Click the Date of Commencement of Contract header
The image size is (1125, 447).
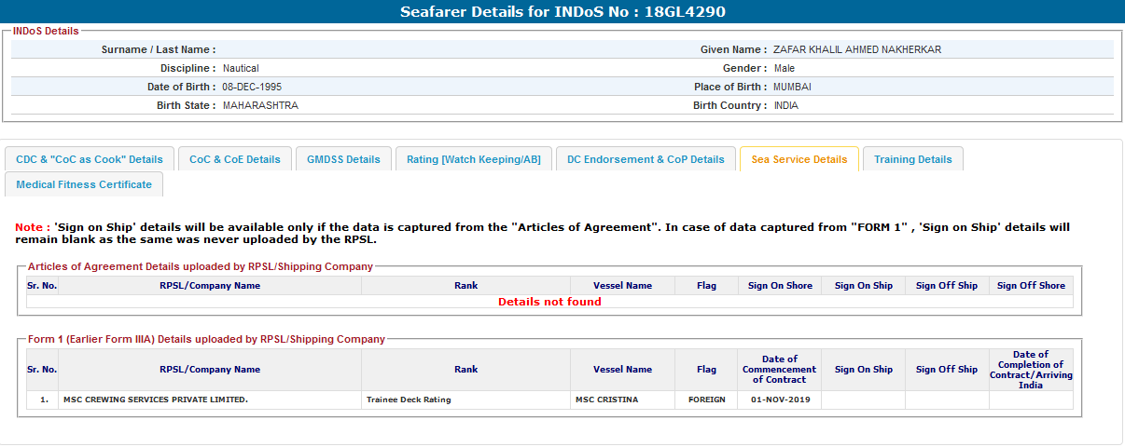pyautogui.click(x=779, y=370)
